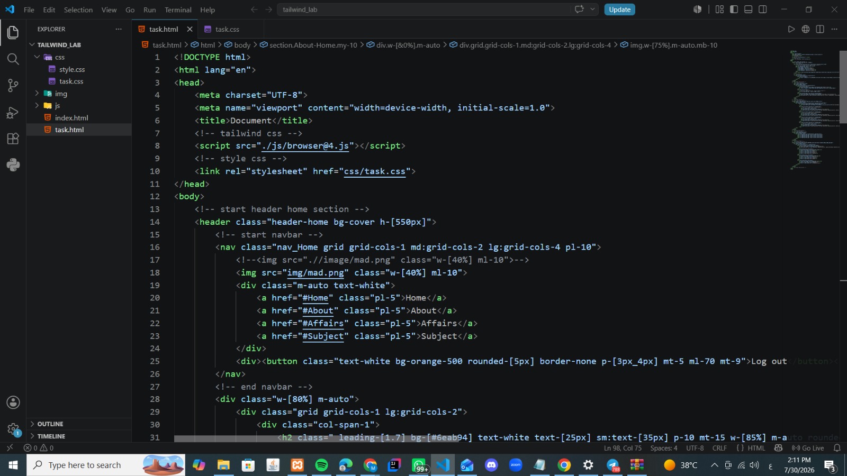The width and height of the screenshot is (847, 476).
Task: Open index.html in the explorer
Action: 71,118
